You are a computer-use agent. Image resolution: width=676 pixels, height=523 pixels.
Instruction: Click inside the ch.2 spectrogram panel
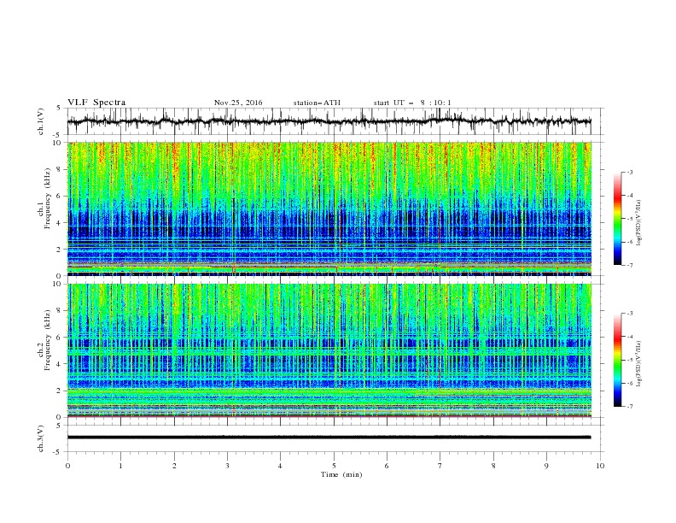point(329,350)
